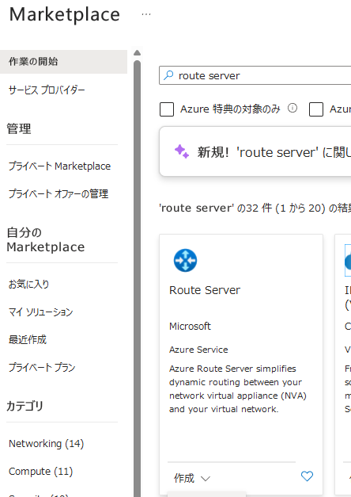The image size is (351, 497).
Task: Open お気に入り in sidebar
Action: (28, 284)
